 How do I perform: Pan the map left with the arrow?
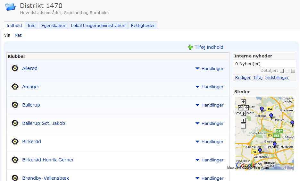(x=240, y=108)
